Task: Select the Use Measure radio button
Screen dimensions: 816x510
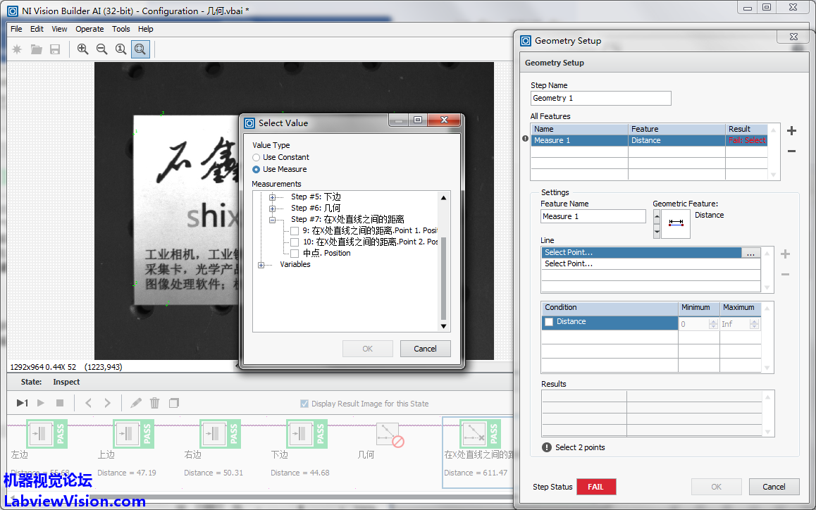Action: (256, 169)
